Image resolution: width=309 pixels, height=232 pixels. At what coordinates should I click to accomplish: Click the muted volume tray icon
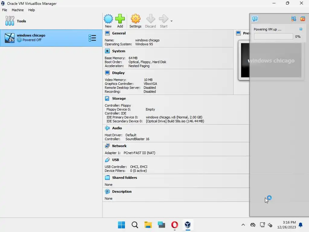(270, 225)
